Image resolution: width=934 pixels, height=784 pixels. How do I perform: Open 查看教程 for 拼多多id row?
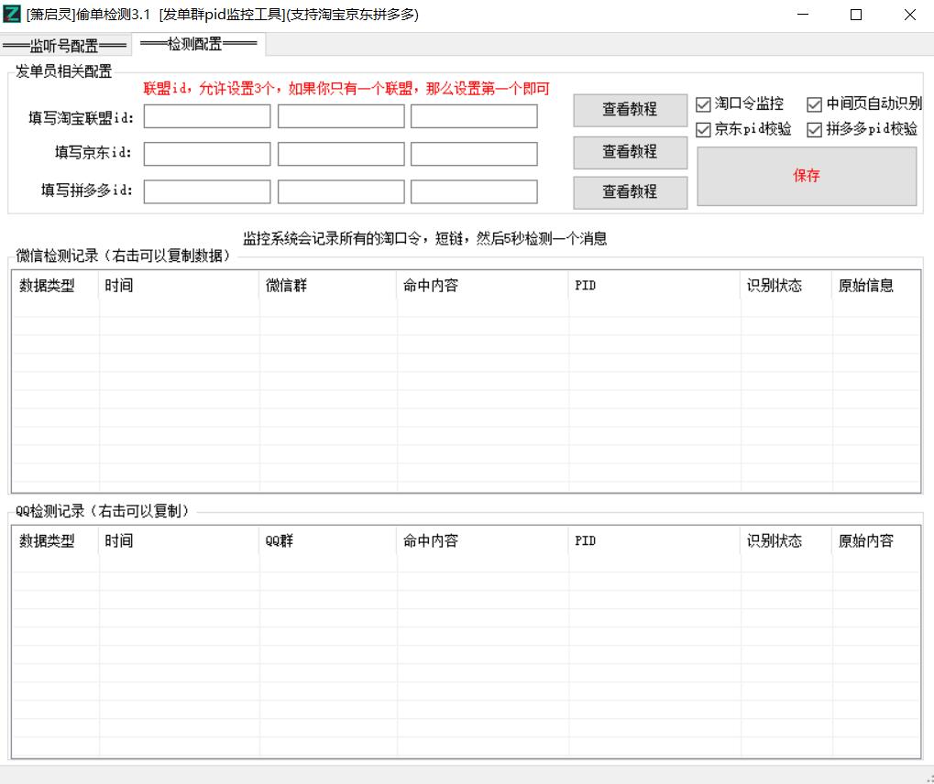point(630,191)
